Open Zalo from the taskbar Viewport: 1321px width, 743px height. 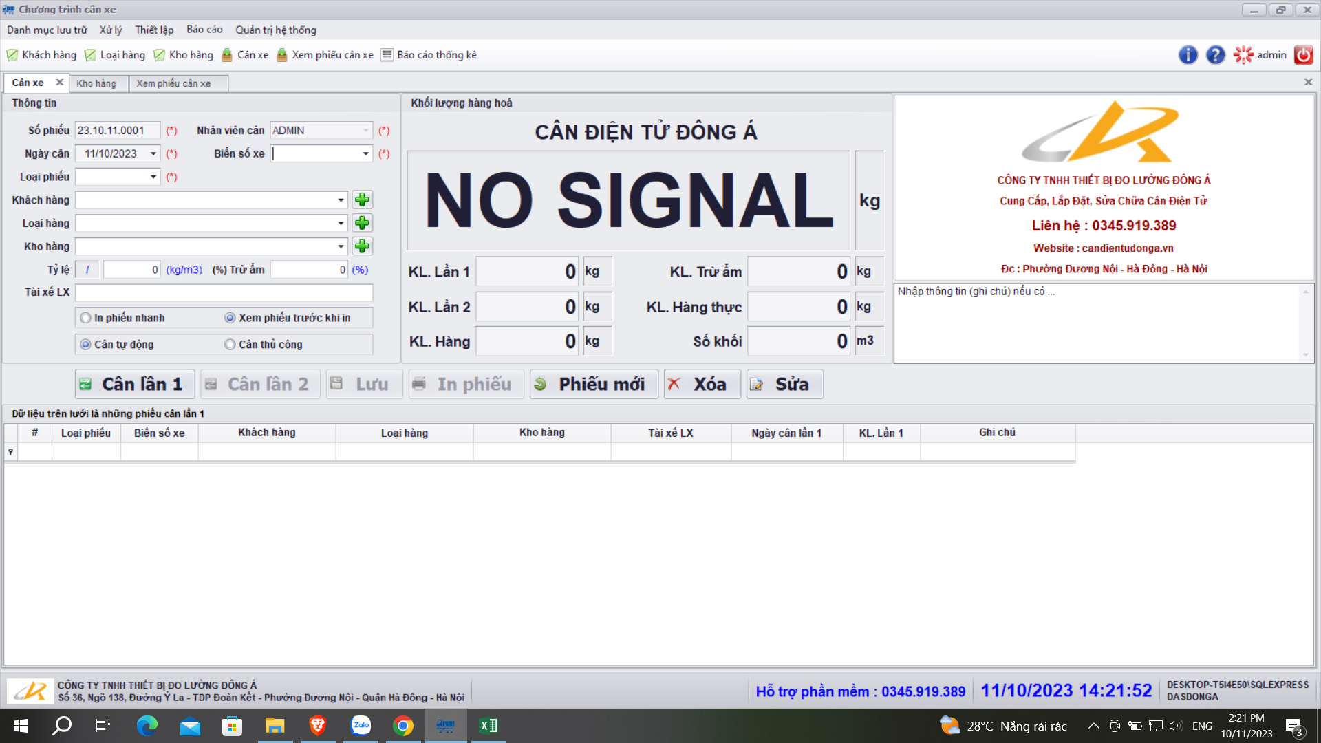[361, 726]
